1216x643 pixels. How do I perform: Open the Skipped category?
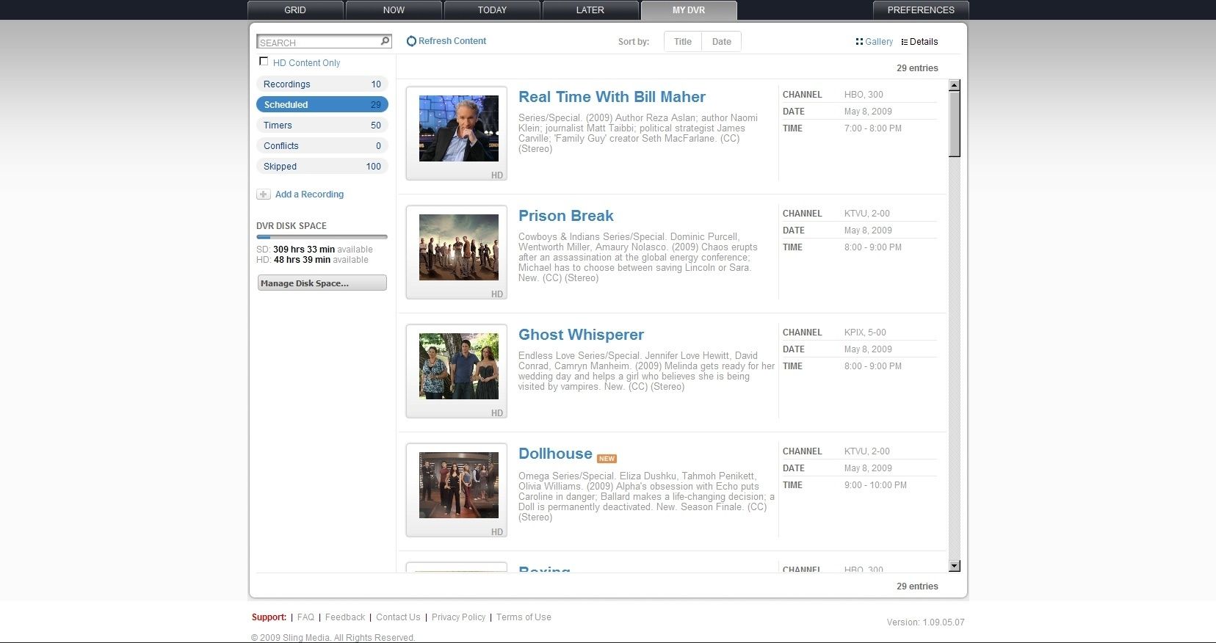coord(322,167)
